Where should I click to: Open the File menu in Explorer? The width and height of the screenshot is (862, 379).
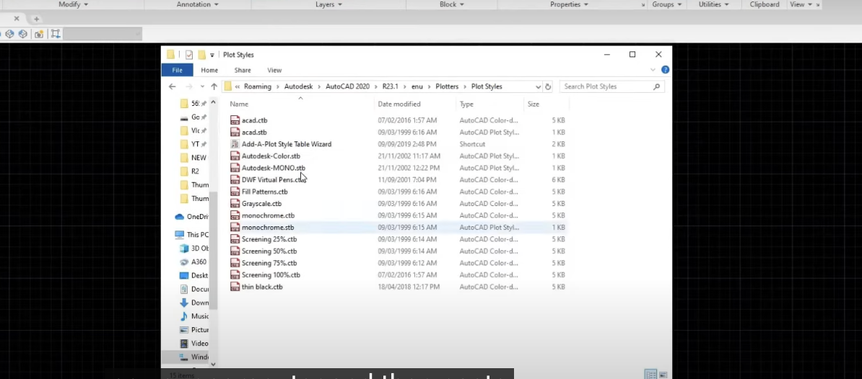tap(177, 70)
